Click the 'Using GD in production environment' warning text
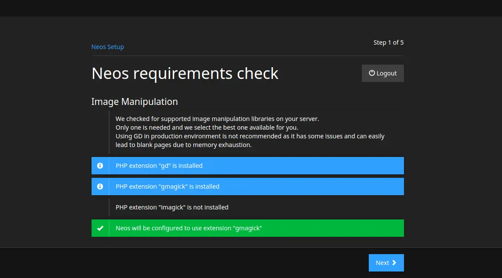 click(x=250, y=141)
